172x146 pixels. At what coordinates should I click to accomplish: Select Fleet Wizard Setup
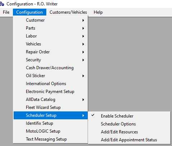[x=51, y=107]
